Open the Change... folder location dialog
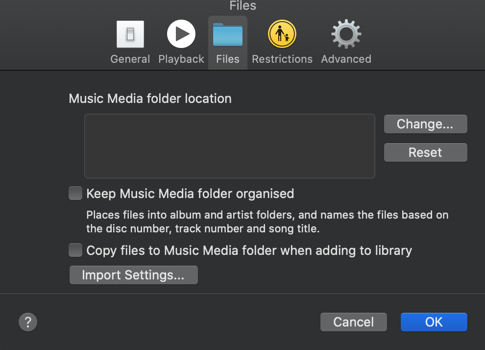485x350 pixels. point(426,124)
